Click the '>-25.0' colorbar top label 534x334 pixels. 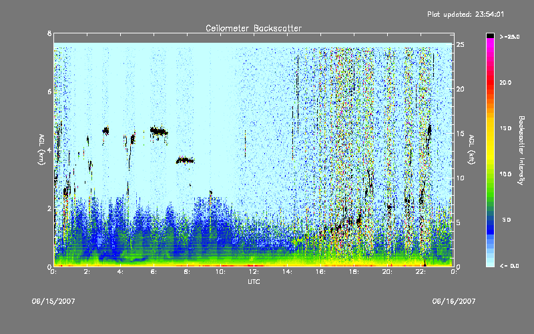coord(509,37)
